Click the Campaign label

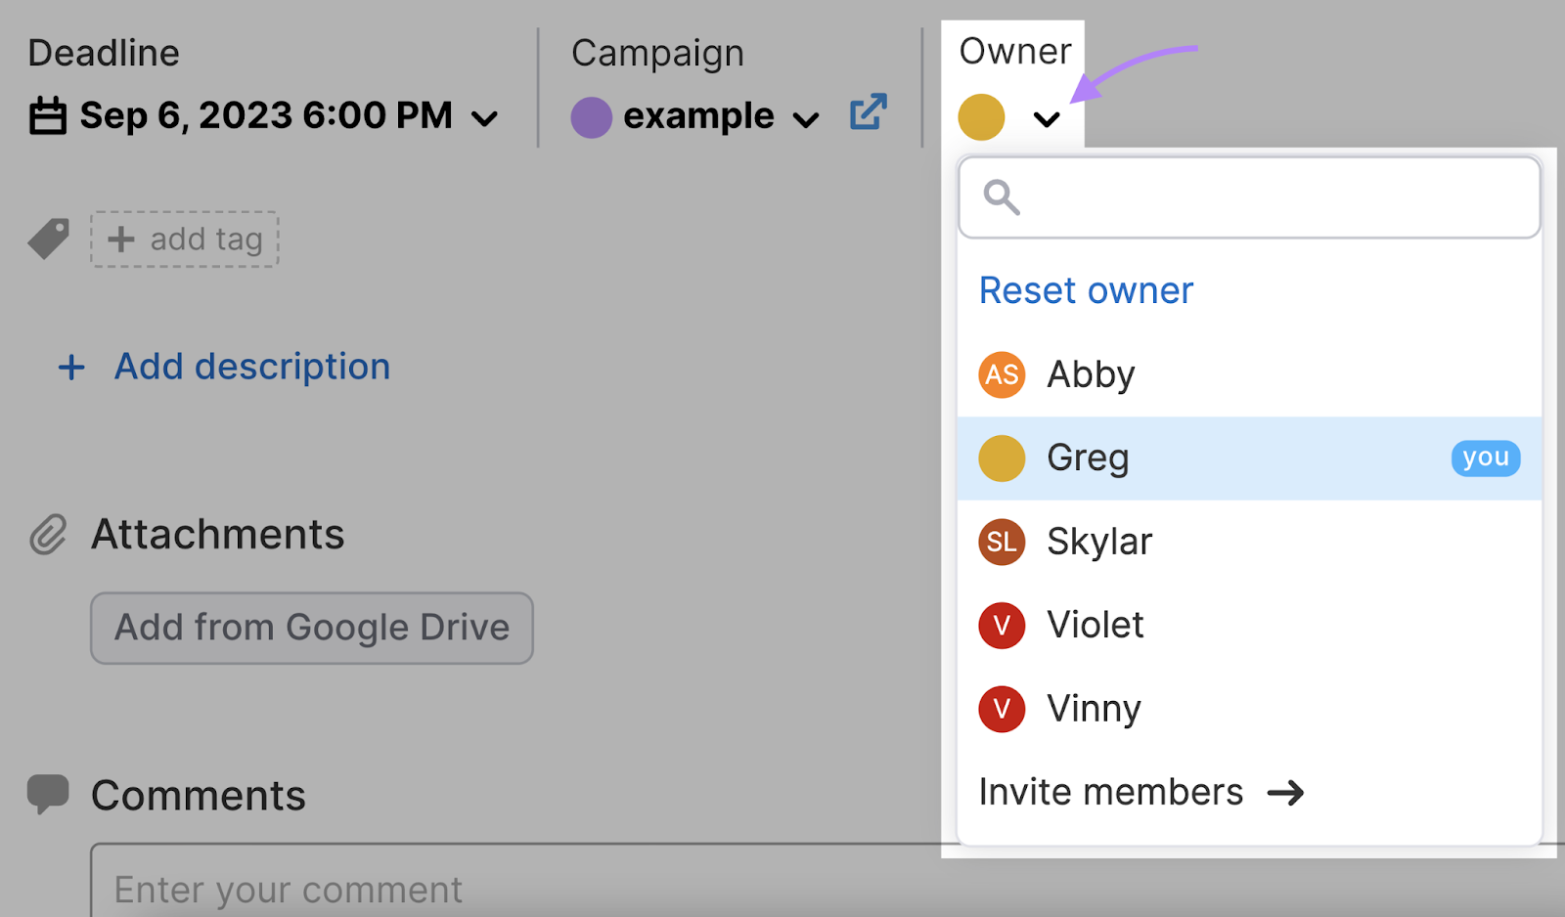(x=657, y=54)
